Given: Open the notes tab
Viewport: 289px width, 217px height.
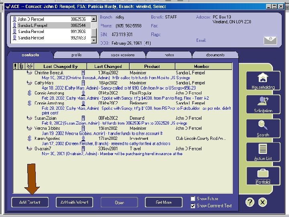Looking at the screenshot, I should 169,55.
